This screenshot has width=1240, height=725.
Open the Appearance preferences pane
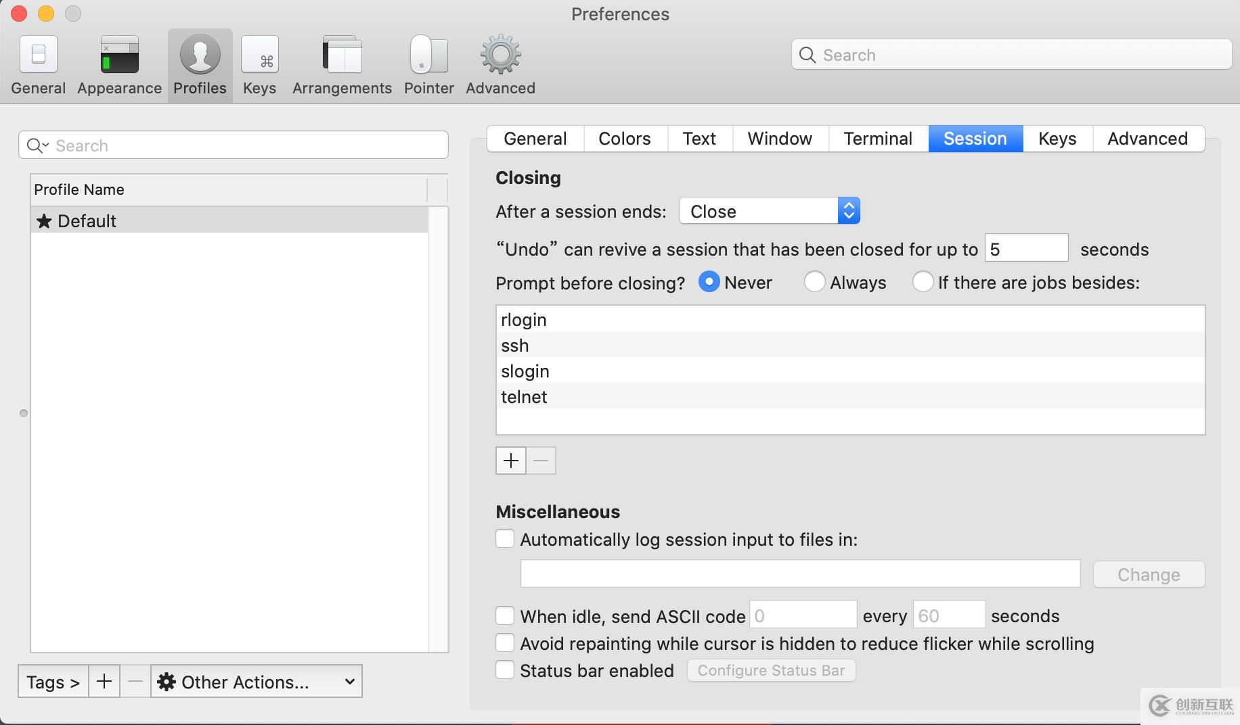[x=118, y=64]
